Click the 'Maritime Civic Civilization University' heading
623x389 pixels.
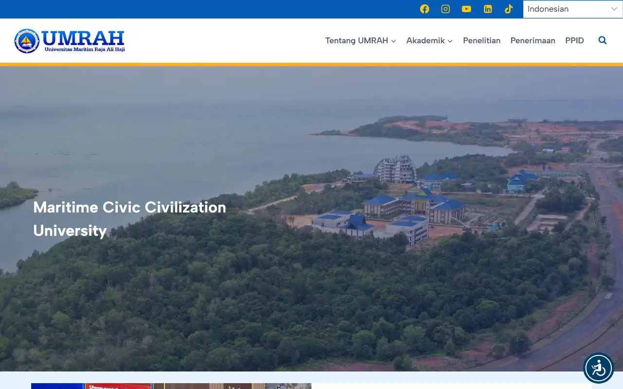click(129, 219)
